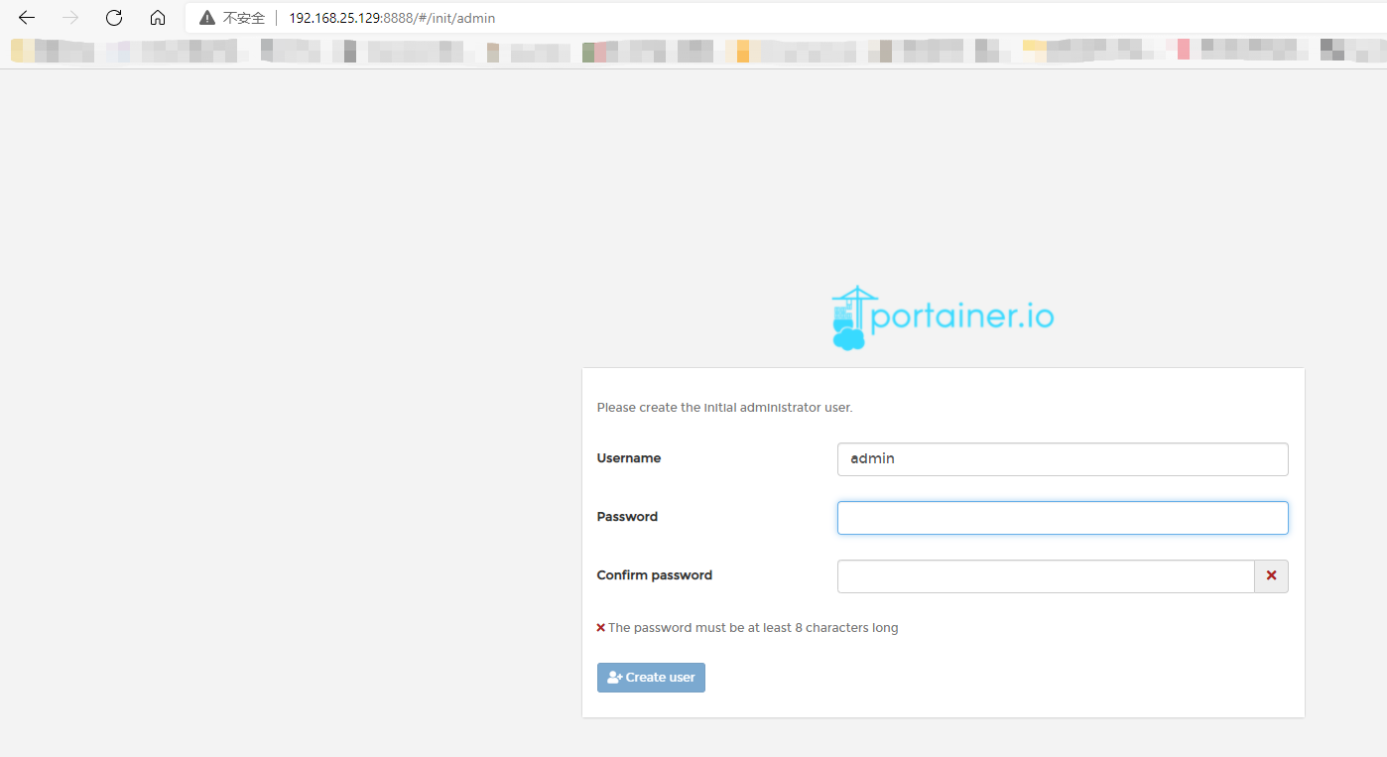The height and width of the screenshot is (757, 1387).
Task: Click the insecure site warning triangle icon
Action: [x=206, y=18]
